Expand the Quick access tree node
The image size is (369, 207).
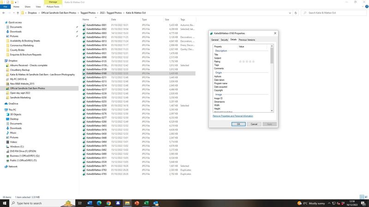coord(2,22)
